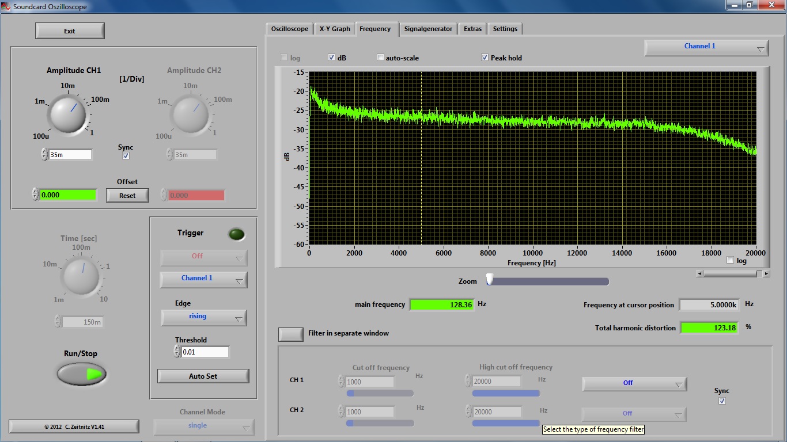Screen dimensions: 787x442
Task: Expand the trigger Edge rising dropdown
Action: click(x=203, y=317)
